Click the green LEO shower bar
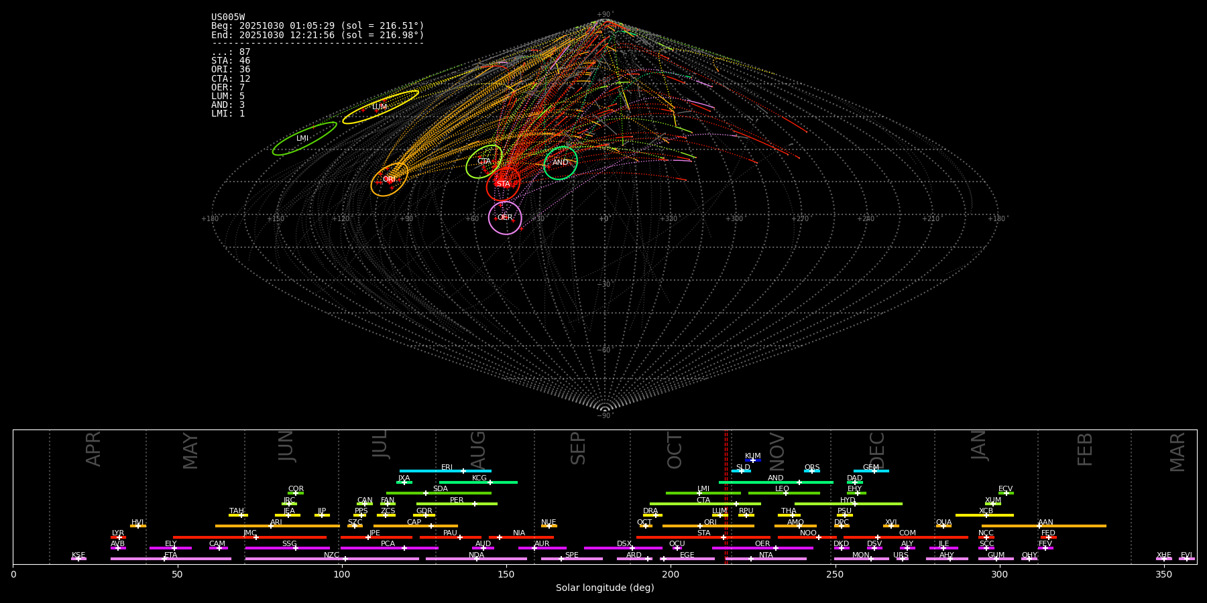 click(783, 493)
